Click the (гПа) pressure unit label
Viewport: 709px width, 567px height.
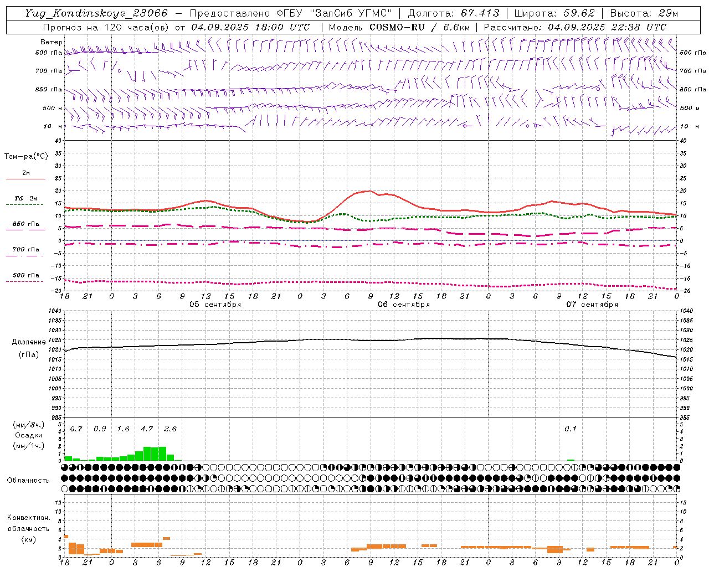coord(29,354)
